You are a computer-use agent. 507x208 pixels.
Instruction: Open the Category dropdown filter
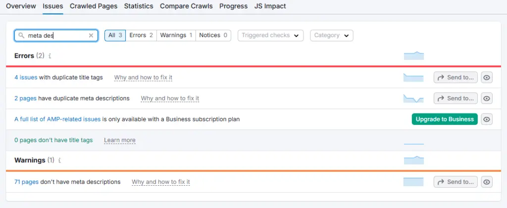pyautogui.click(x=331, y=36)
